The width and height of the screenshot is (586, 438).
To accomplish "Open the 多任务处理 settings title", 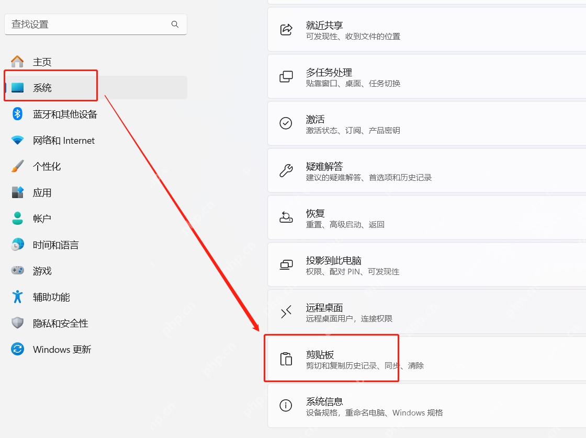I will click(329, 73).
